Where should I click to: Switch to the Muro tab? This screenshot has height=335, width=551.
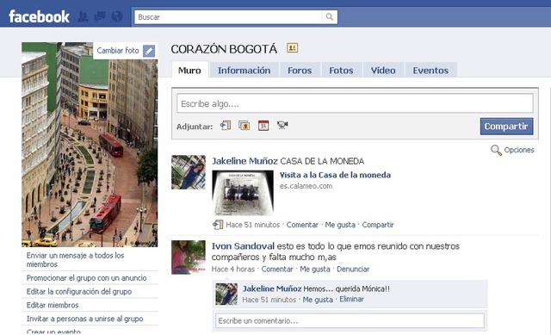click(x=189, y=70)
